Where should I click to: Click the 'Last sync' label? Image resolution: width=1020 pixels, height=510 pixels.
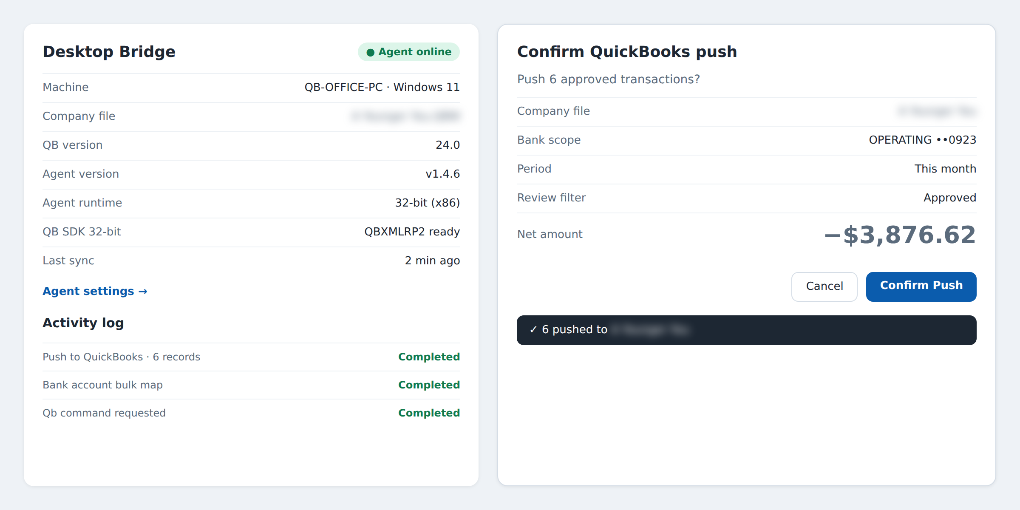click(x=68, y=261)
